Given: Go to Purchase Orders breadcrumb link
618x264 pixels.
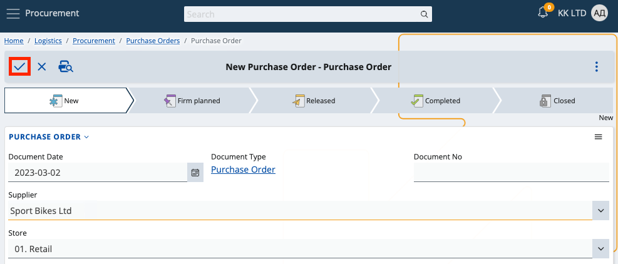Looking at the screenshot, I should tap(153, 41).
